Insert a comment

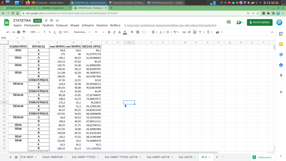click(190, 32)
